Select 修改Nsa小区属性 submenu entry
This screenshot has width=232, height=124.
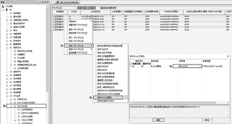[108, 97]
